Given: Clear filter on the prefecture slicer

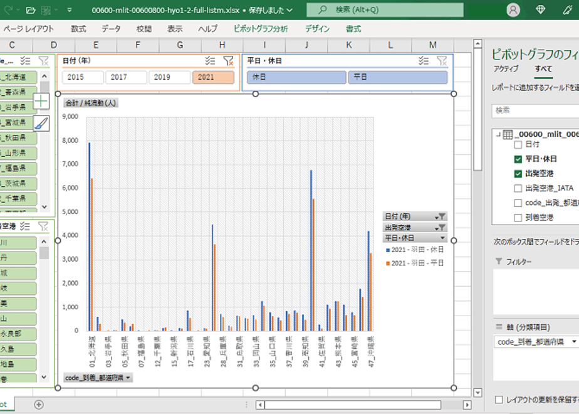Looking at the screenshot, I should 43,61.
